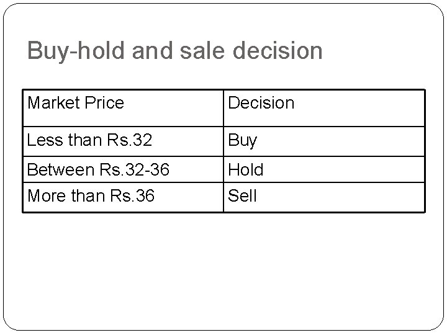Click the word 'Less' in the table

[45, 140]
